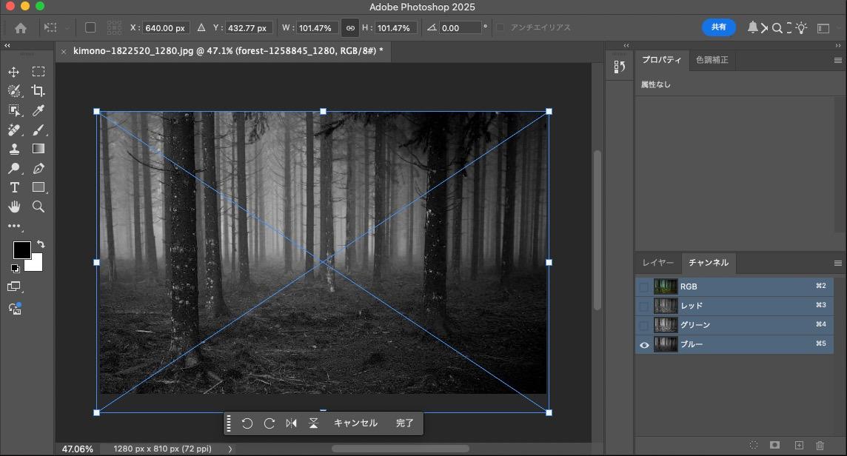Select the Type tool
Viewport: 847px width, 456px height.
pos(15,187)
